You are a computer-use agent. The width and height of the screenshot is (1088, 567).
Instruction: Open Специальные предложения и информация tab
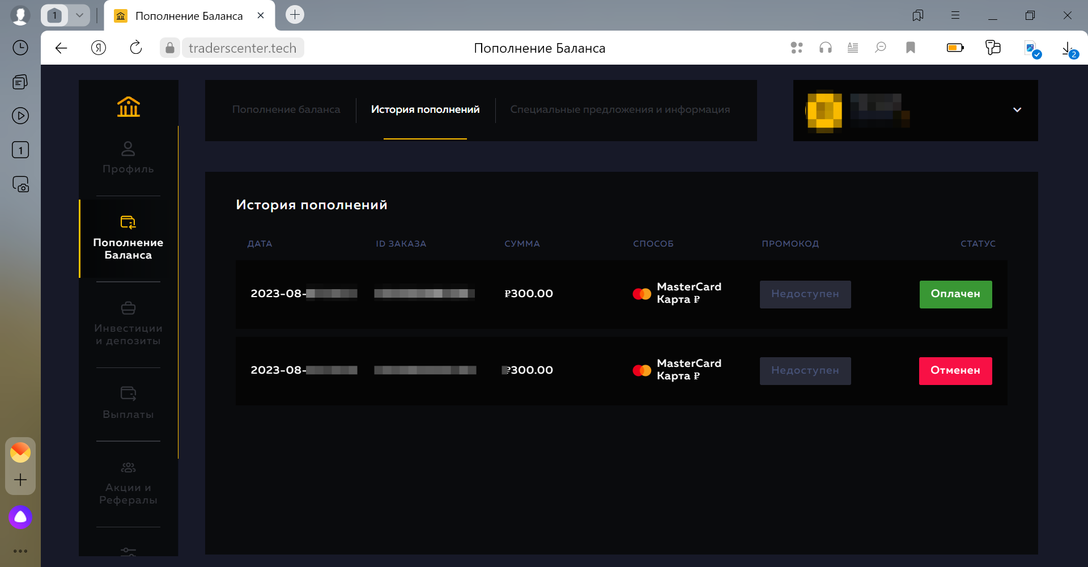[620, 109]
